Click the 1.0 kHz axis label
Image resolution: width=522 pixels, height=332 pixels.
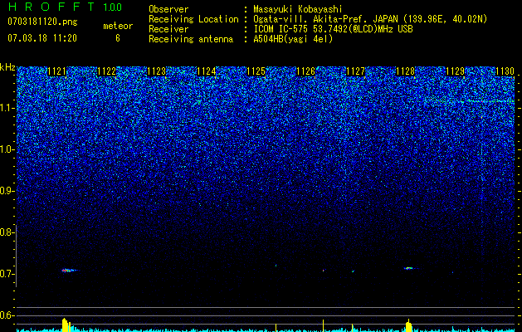(7, 149)
